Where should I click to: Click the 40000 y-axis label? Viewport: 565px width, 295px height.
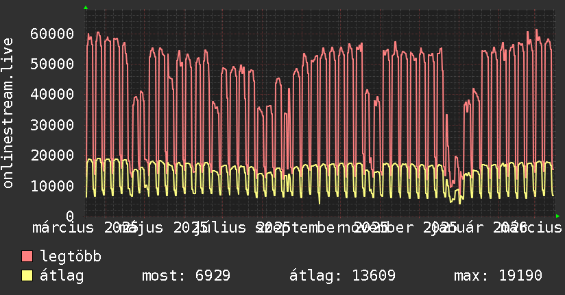tap(52, 95)
